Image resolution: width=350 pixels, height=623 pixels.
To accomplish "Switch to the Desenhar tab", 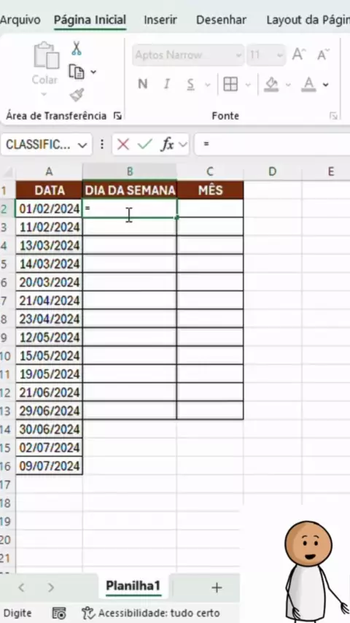I will (x=221, y=20).
